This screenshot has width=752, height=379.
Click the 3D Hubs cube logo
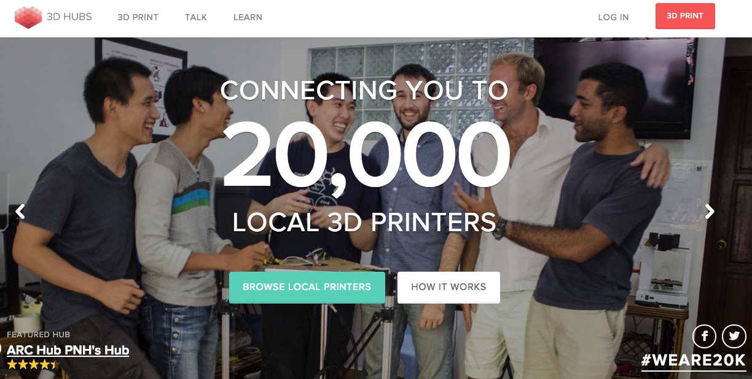[28, 17]
